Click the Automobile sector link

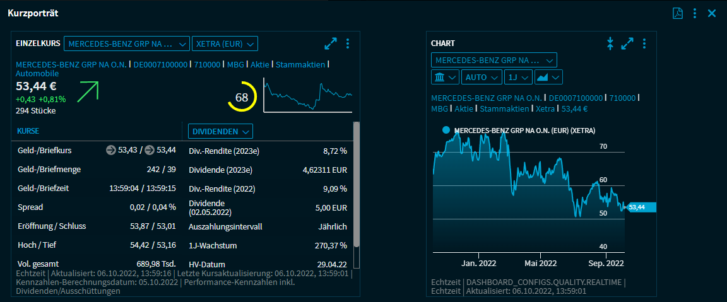(x=37, y=74)
